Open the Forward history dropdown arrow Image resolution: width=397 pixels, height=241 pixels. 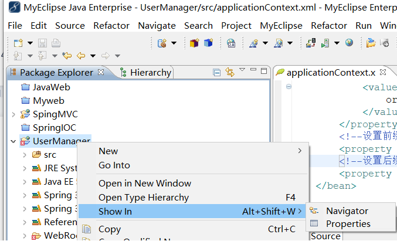(117, 56)
